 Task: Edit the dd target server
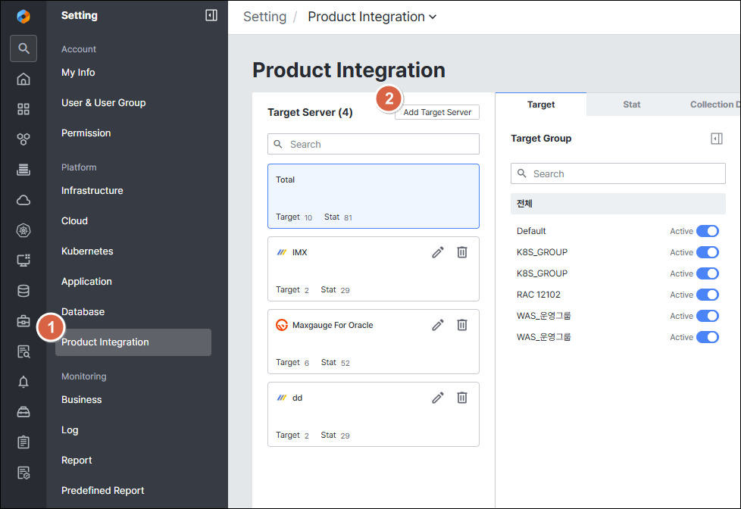click(x=438, y=398)
